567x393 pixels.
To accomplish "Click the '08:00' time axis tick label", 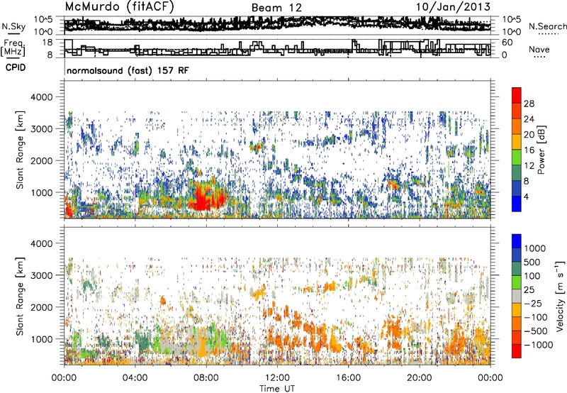I will (x=206, y=378).
